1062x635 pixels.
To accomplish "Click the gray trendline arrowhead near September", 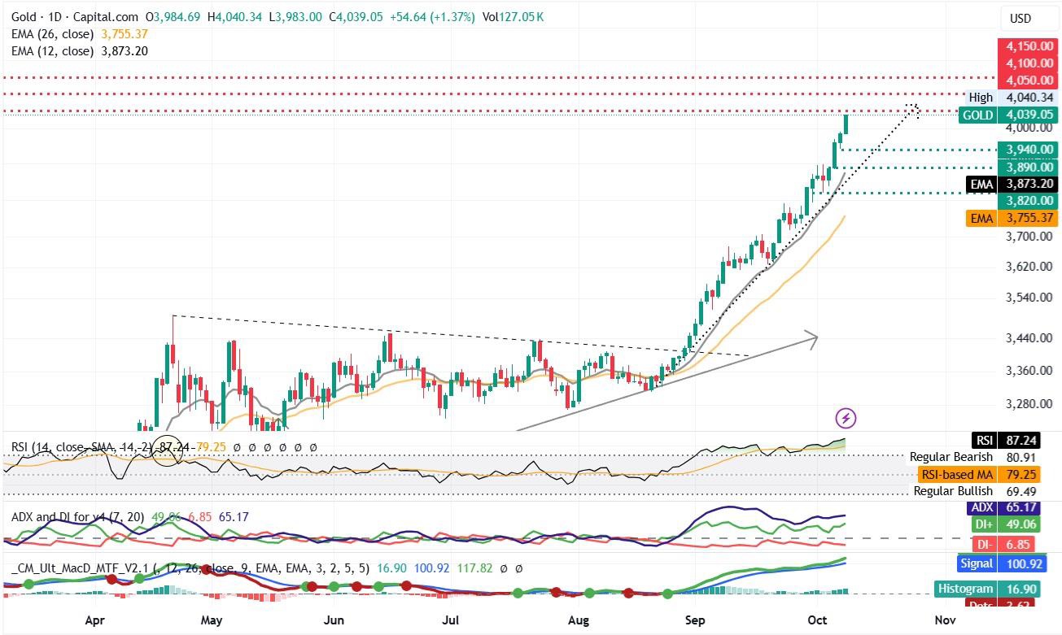I will click(811, 337).
